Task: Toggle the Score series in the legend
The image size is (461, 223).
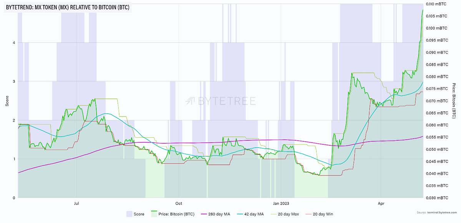Action: 135,214
